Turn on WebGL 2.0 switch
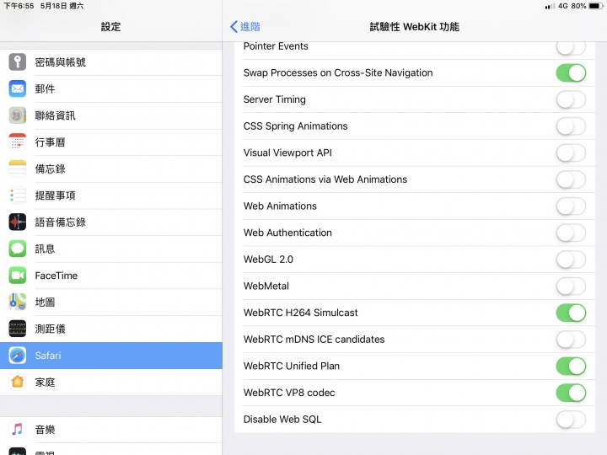 (571, 260)
